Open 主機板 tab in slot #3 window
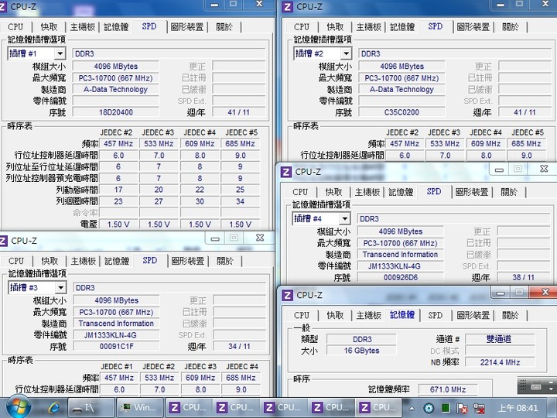This screenshot has width=557, height=418. [x=83, y=262]
